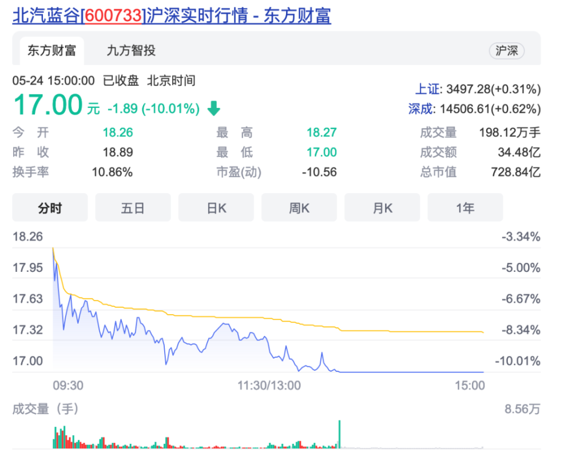
Task: Click the 8.56万 volume scale value
Action: (x=522, y=409)
